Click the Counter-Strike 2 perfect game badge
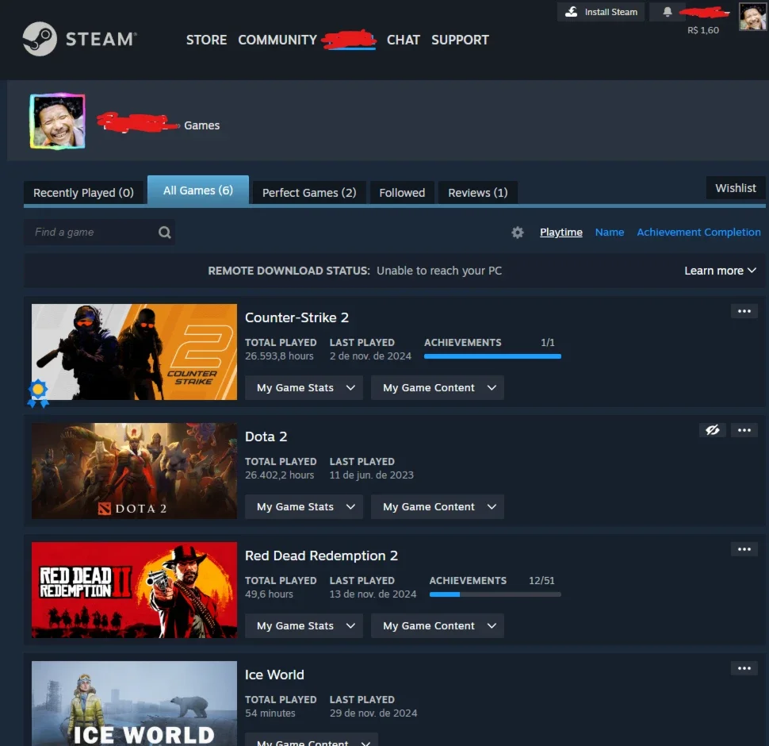The height and width of the screenshot is (746, 769). pos(38,393)
